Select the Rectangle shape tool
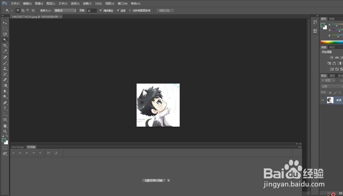 coord(5,120)
